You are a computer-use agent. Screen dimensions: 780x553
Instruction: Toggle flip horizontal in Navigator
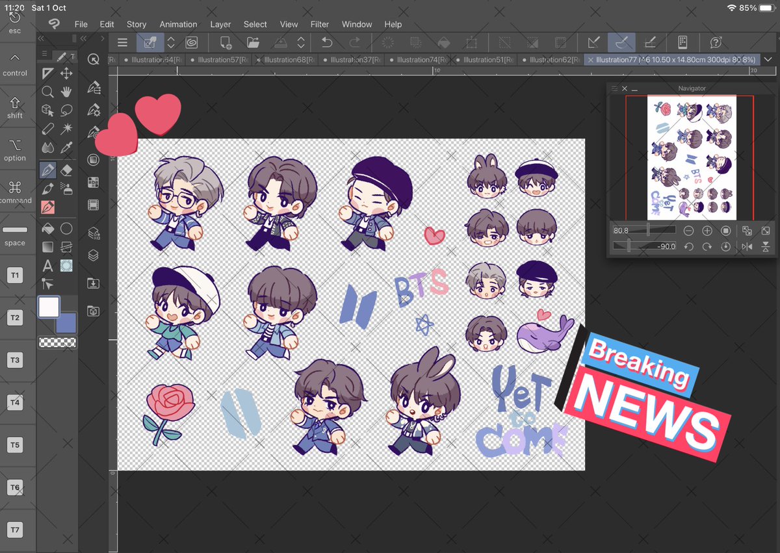[747, 246]
